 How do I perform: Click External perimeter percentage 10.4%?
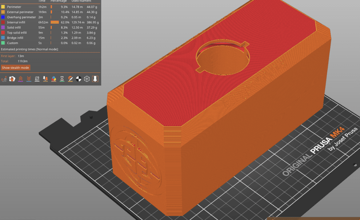pyautogui.click(x=65, y=12)
